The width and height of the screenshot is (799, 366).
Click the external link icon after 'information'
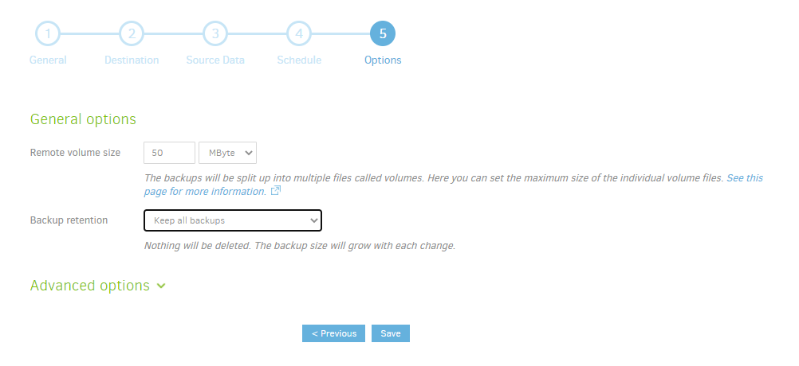point(276,192)
